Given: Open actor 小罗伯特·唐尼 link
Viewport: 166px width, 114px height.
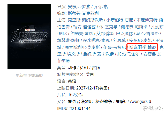Looking at the screenshot, I should 120,20.
